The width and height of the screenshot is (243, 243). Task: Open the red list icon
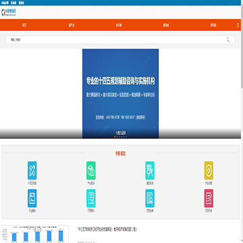[209, 198]
